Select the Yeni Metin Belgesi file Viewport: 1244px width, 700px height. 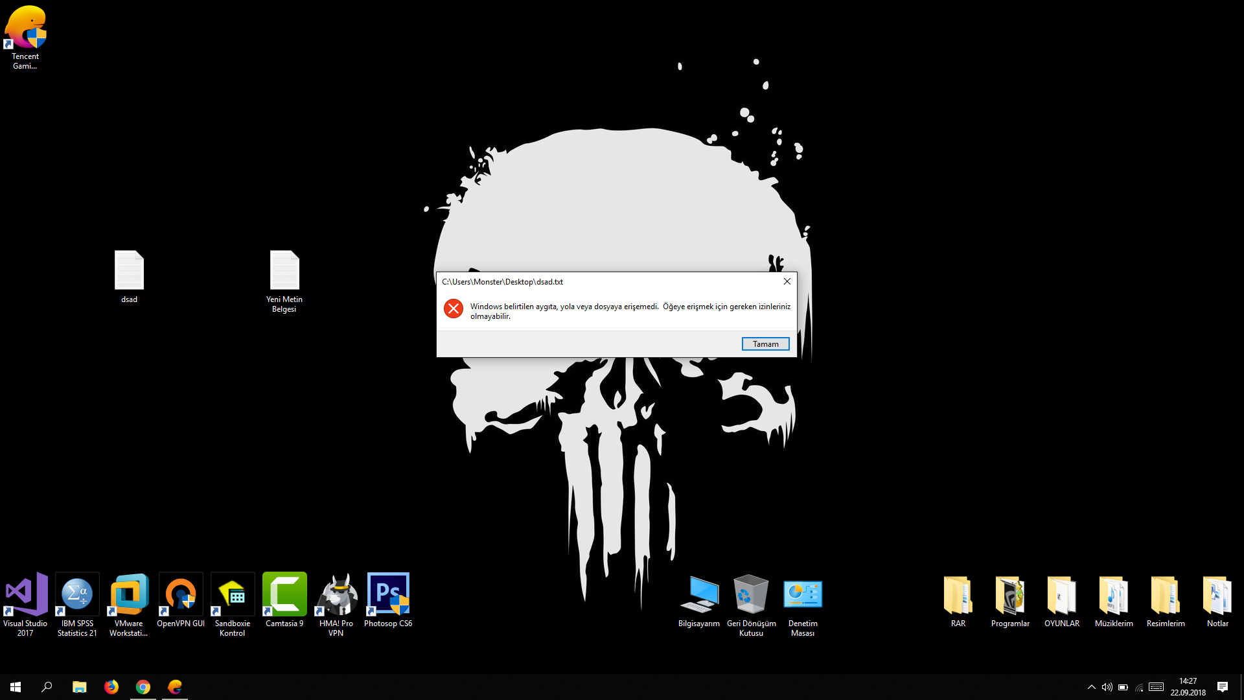tap(284, 281)
